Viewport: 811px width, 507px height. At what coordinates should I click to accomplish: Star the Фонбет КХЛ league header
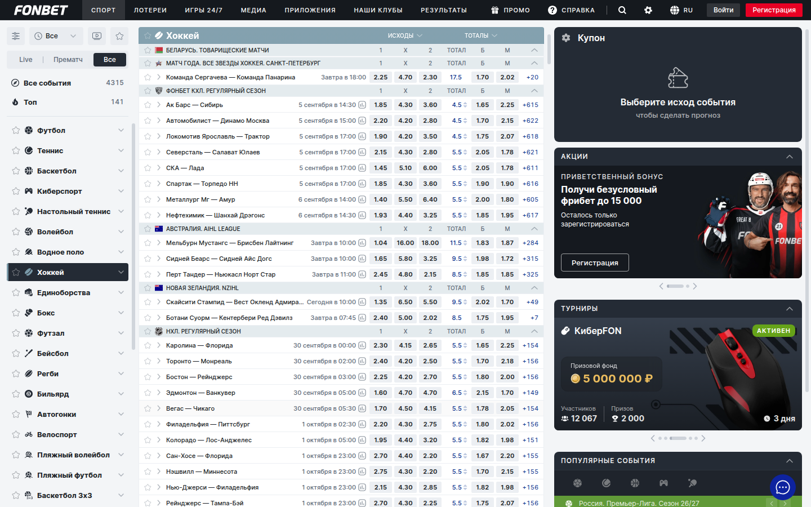[148, 91]
